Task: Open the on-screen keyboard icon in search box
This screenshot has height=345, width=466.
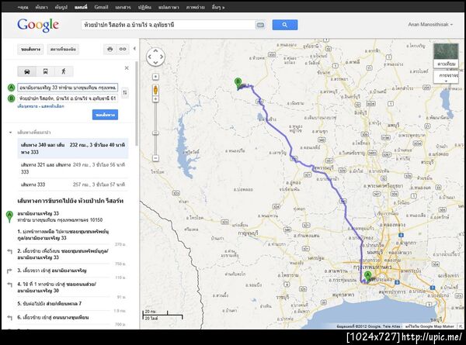Action: point(260,26)
